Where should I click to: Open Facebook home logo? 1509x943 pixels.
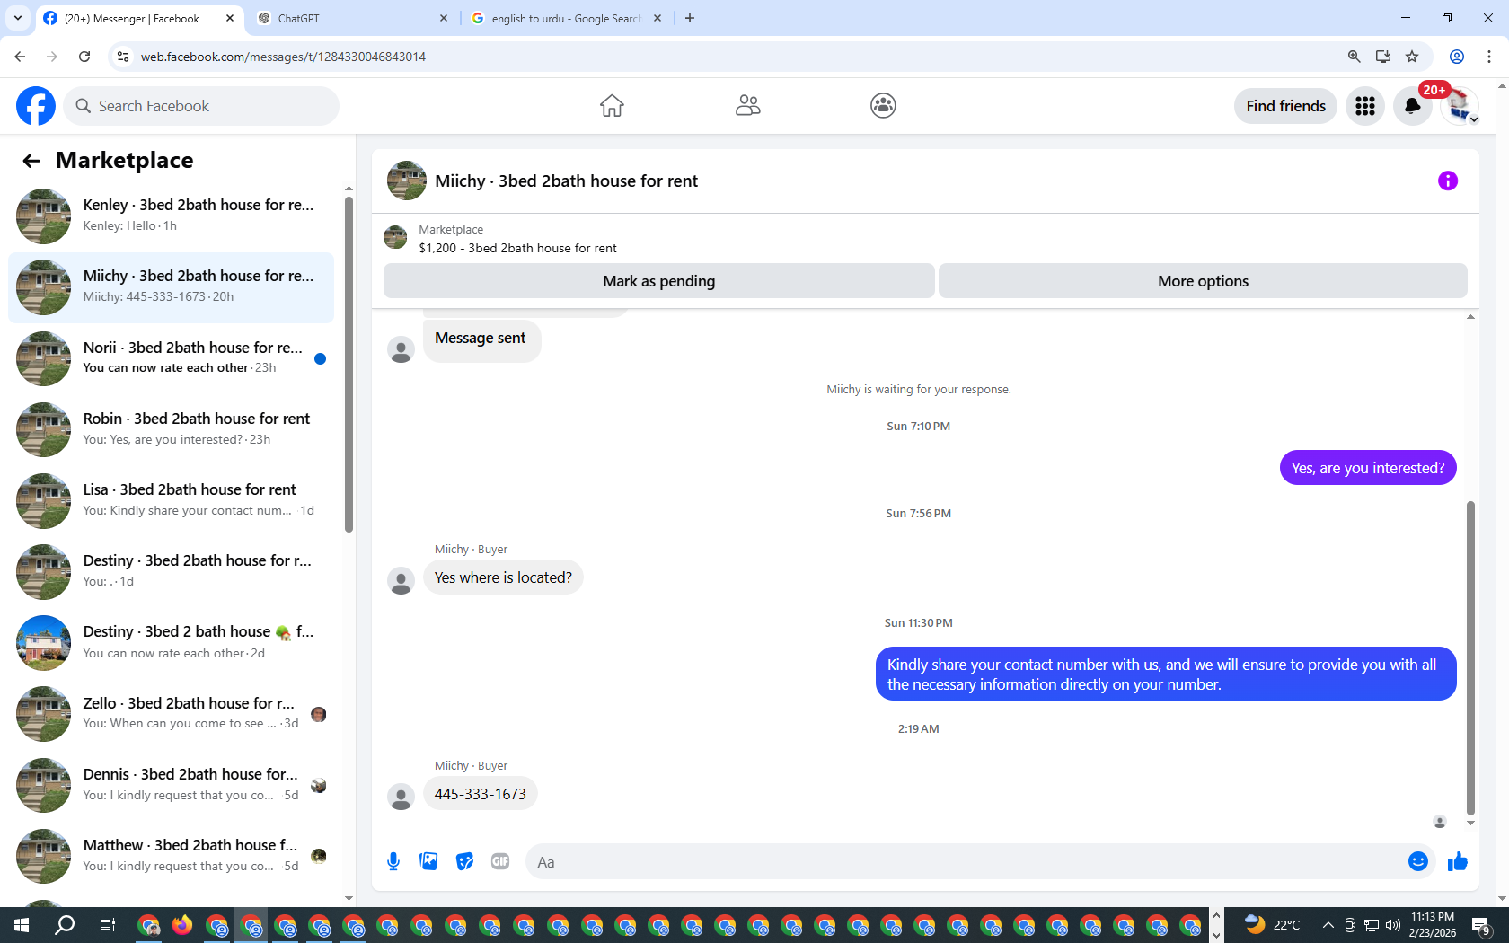36,106
